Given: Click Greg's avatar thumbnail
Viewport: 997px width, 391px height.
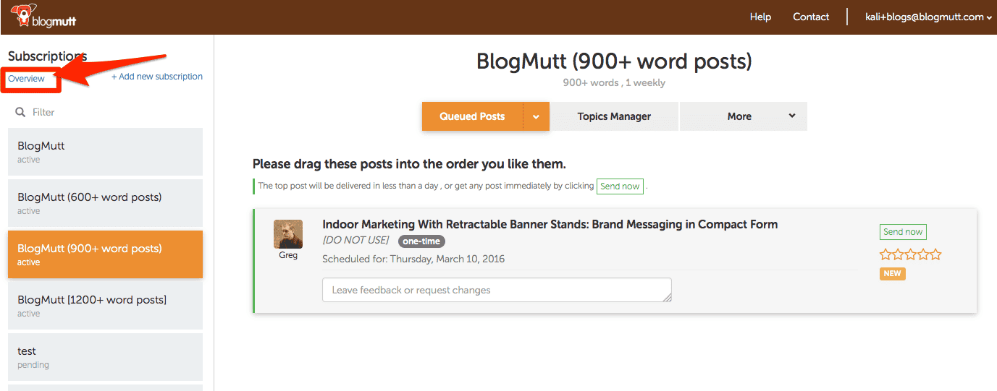Looking at the screenshot, I should click(288, 234).
